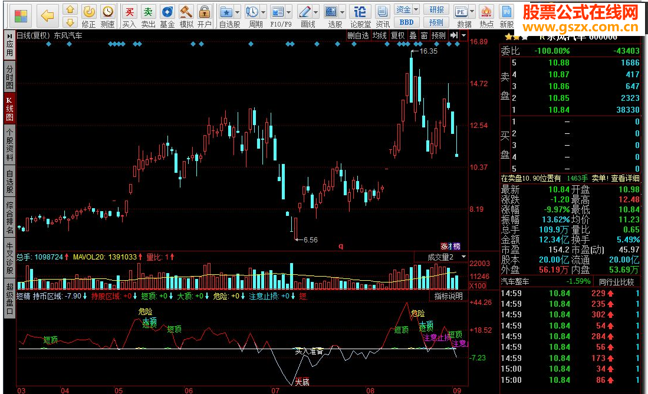Toggle 预测 forecast on chart bar

(x=439, y=35)
